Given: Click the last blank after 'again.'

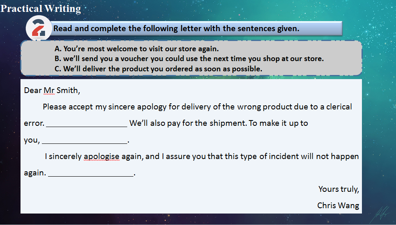Looking at the screenshot, I should coord(91,174).
